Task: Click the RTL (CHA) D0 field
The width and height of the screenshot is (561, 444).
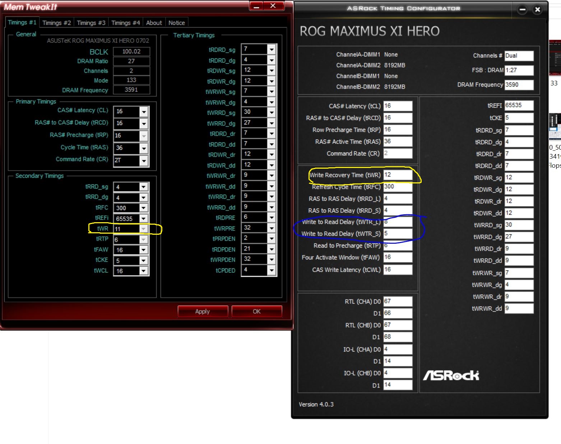Action: coord(398,302)
